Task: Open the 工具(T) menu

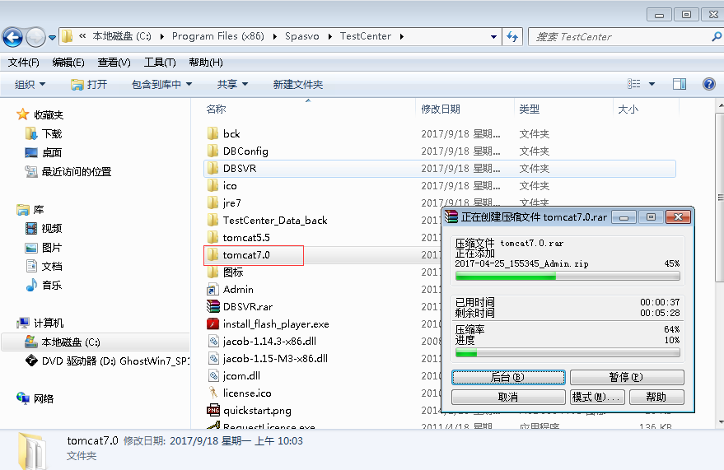Action: pos(160,63)
